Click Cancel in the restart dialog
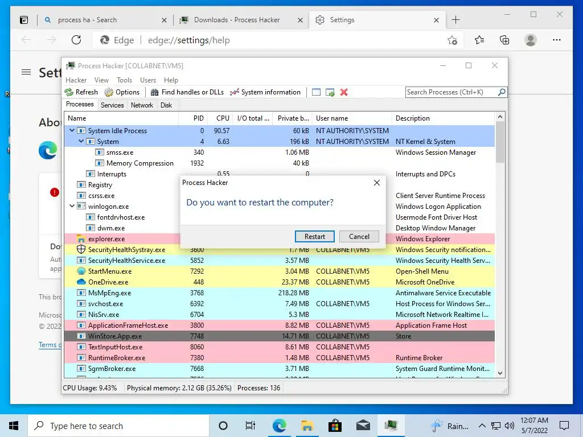This screenshot has width=583, height=437. pyautogui.click(x=359, y=236)
